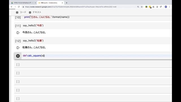
Task: Run the calc_square cell with the play button
Action: click(x=18, y=56)
